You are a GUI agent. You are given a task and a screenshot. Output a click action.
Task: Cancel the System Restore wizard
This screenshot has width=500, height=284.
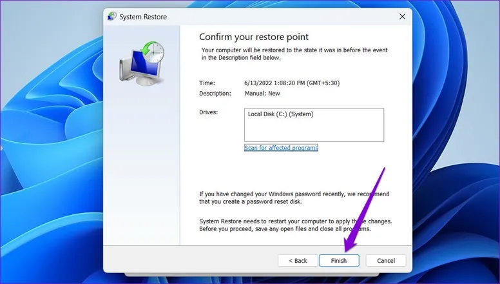[x=385, y=261]
